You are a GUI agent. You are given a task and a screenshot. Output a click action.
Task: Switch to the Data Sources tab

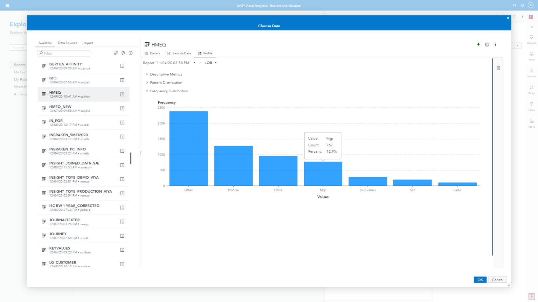(68, 43)
